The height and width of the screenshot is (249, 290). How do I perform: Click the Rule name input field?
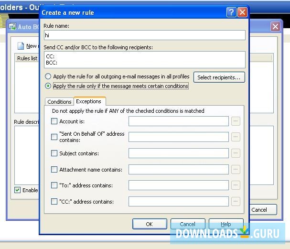[145, 35]
